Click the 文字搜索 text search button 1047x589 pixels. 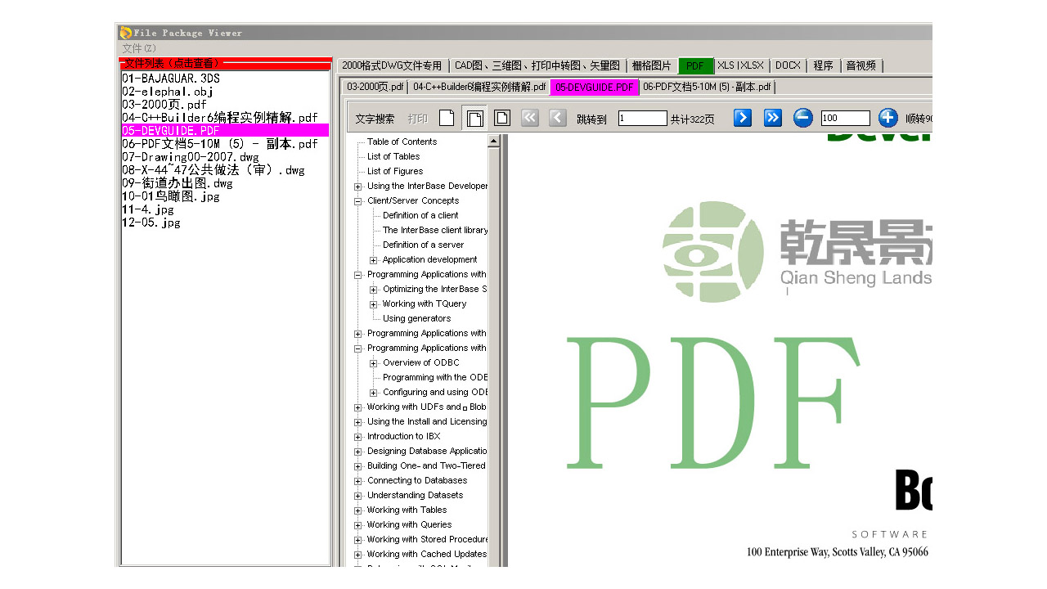[x=375, y=119]
